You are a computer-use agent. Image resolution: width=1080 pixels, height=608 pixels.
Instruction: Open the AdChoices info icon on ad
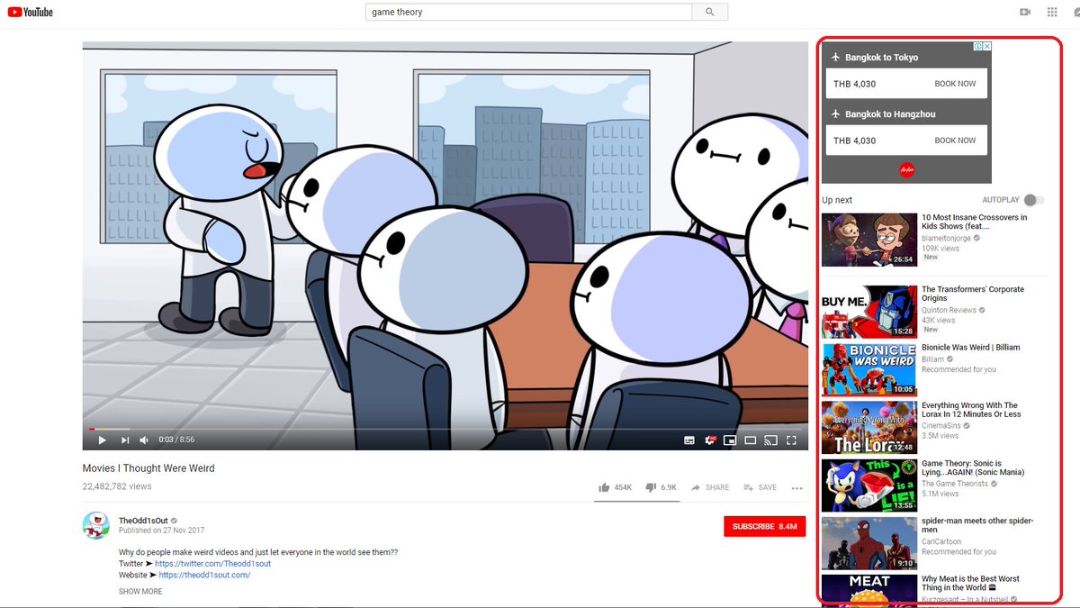pyautogui.click(x=978, y=47)
